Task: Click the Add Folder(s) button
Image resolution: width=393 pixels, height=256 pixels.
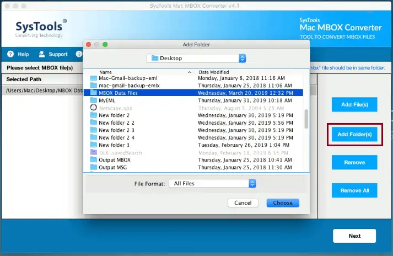Action: pyautogui.click(x=354, y=134)
